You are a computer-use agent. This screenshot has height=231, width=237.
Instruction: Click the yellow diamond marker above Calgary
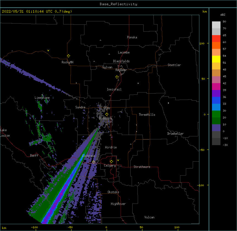111,161
